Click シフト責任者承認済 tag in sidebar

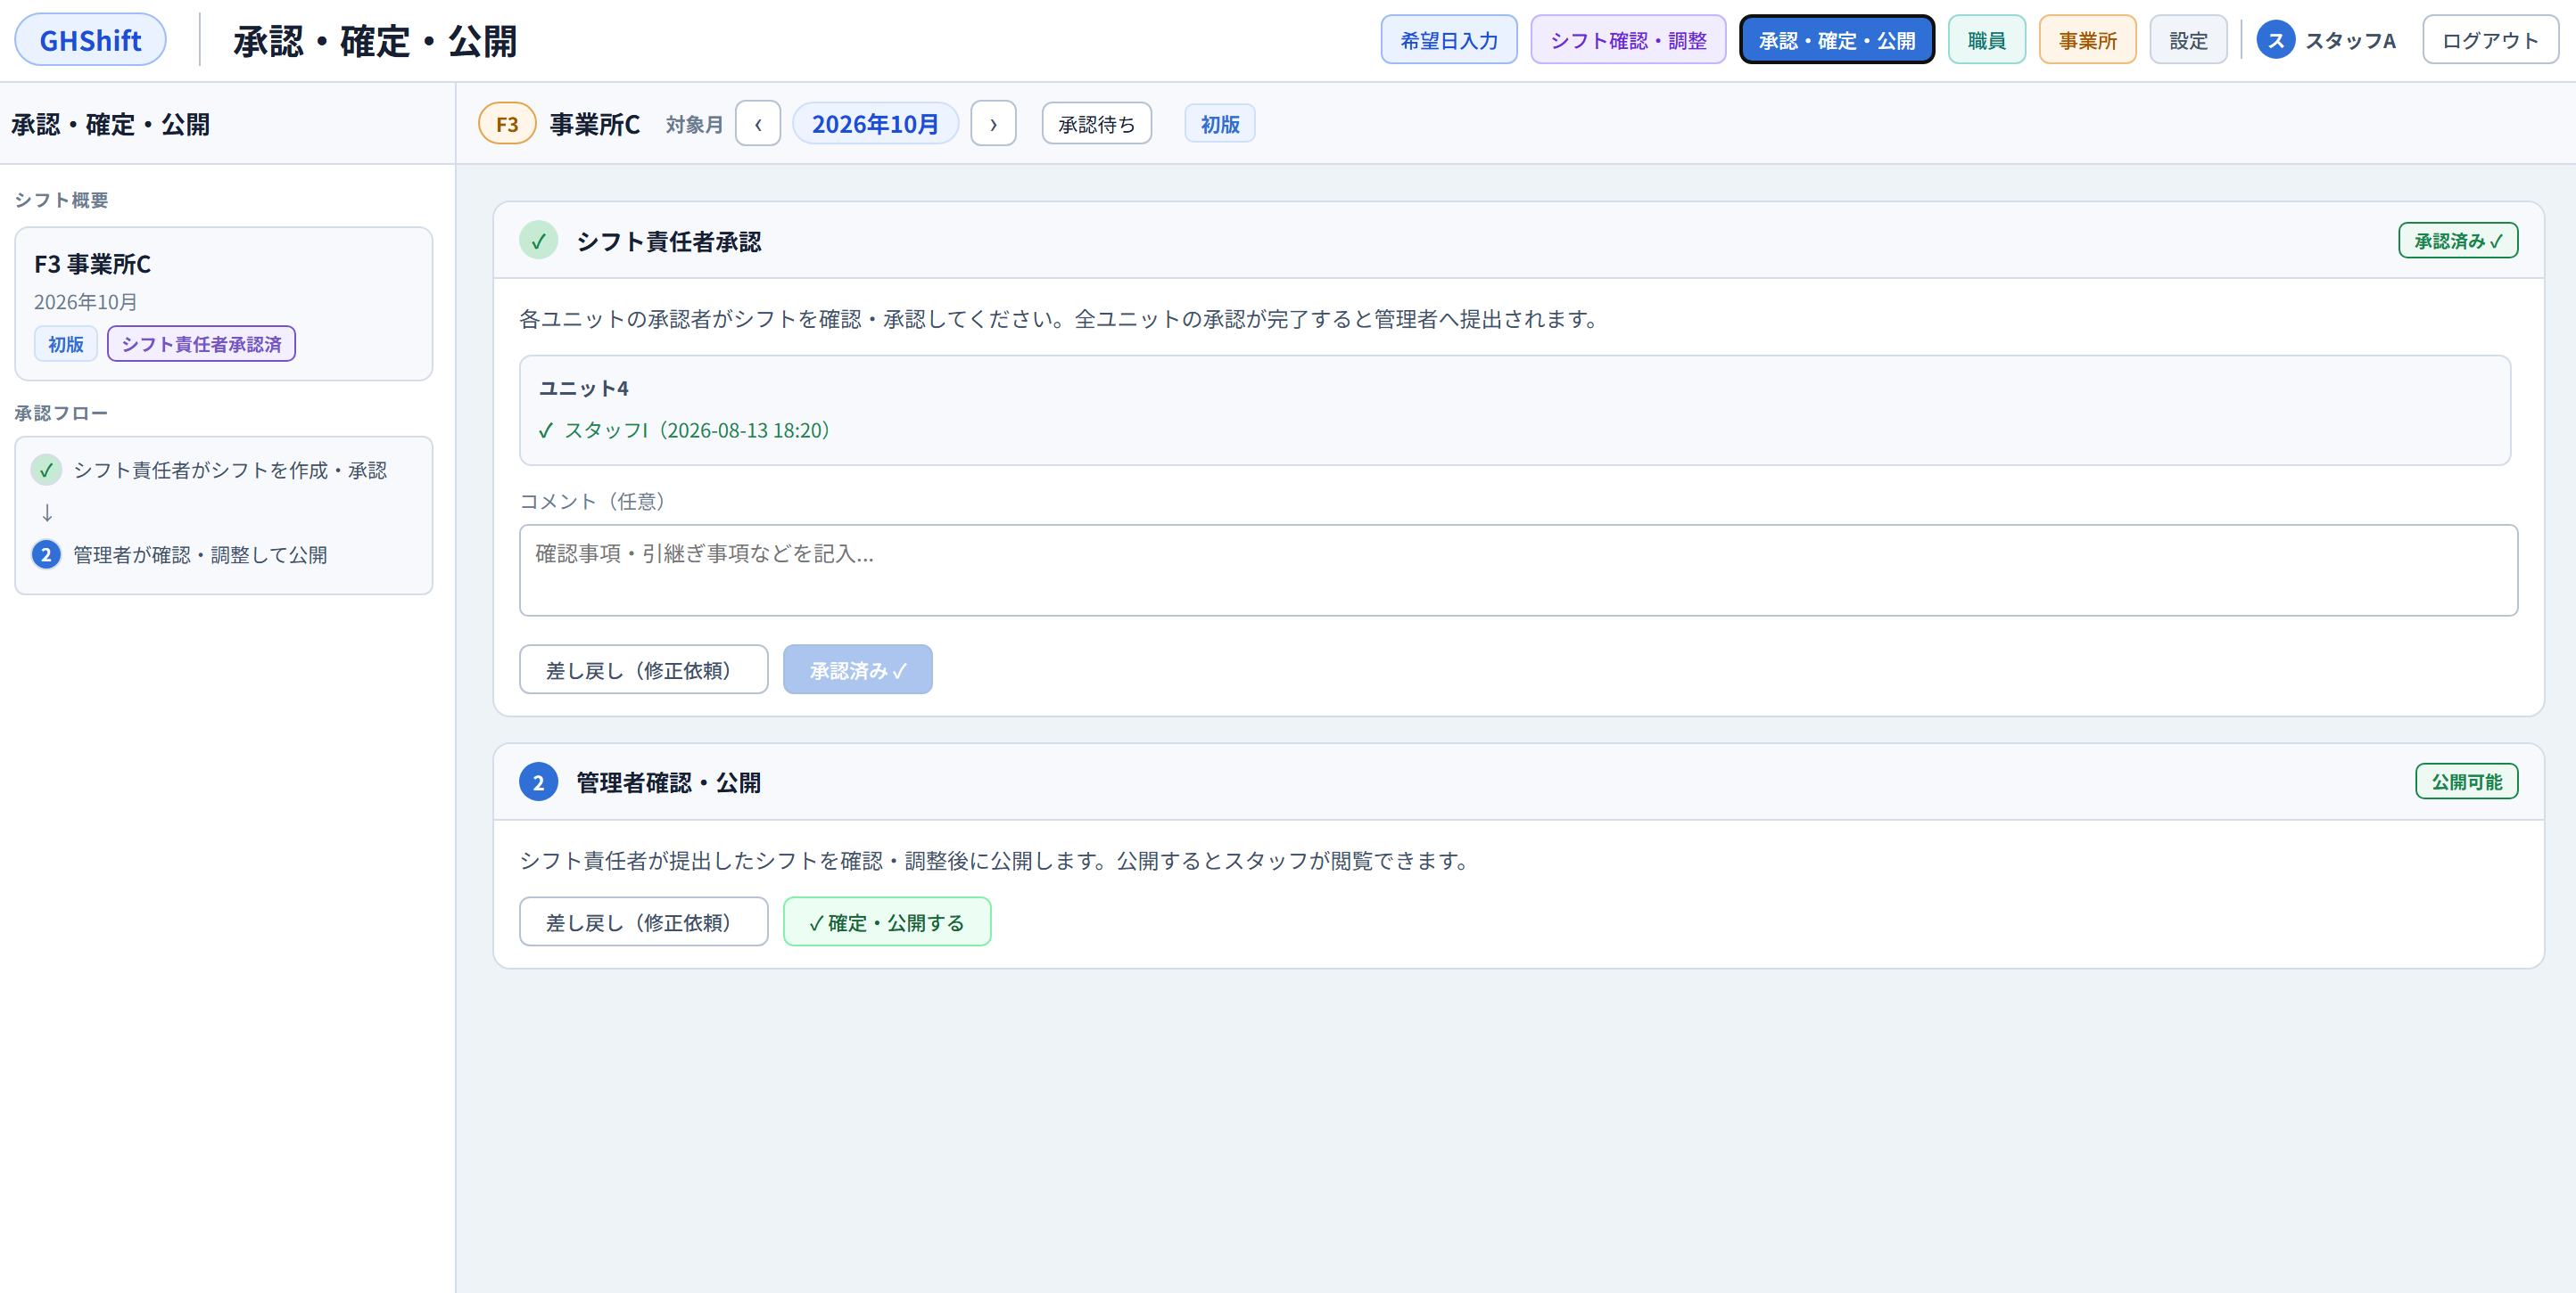(x=201, y=344)
